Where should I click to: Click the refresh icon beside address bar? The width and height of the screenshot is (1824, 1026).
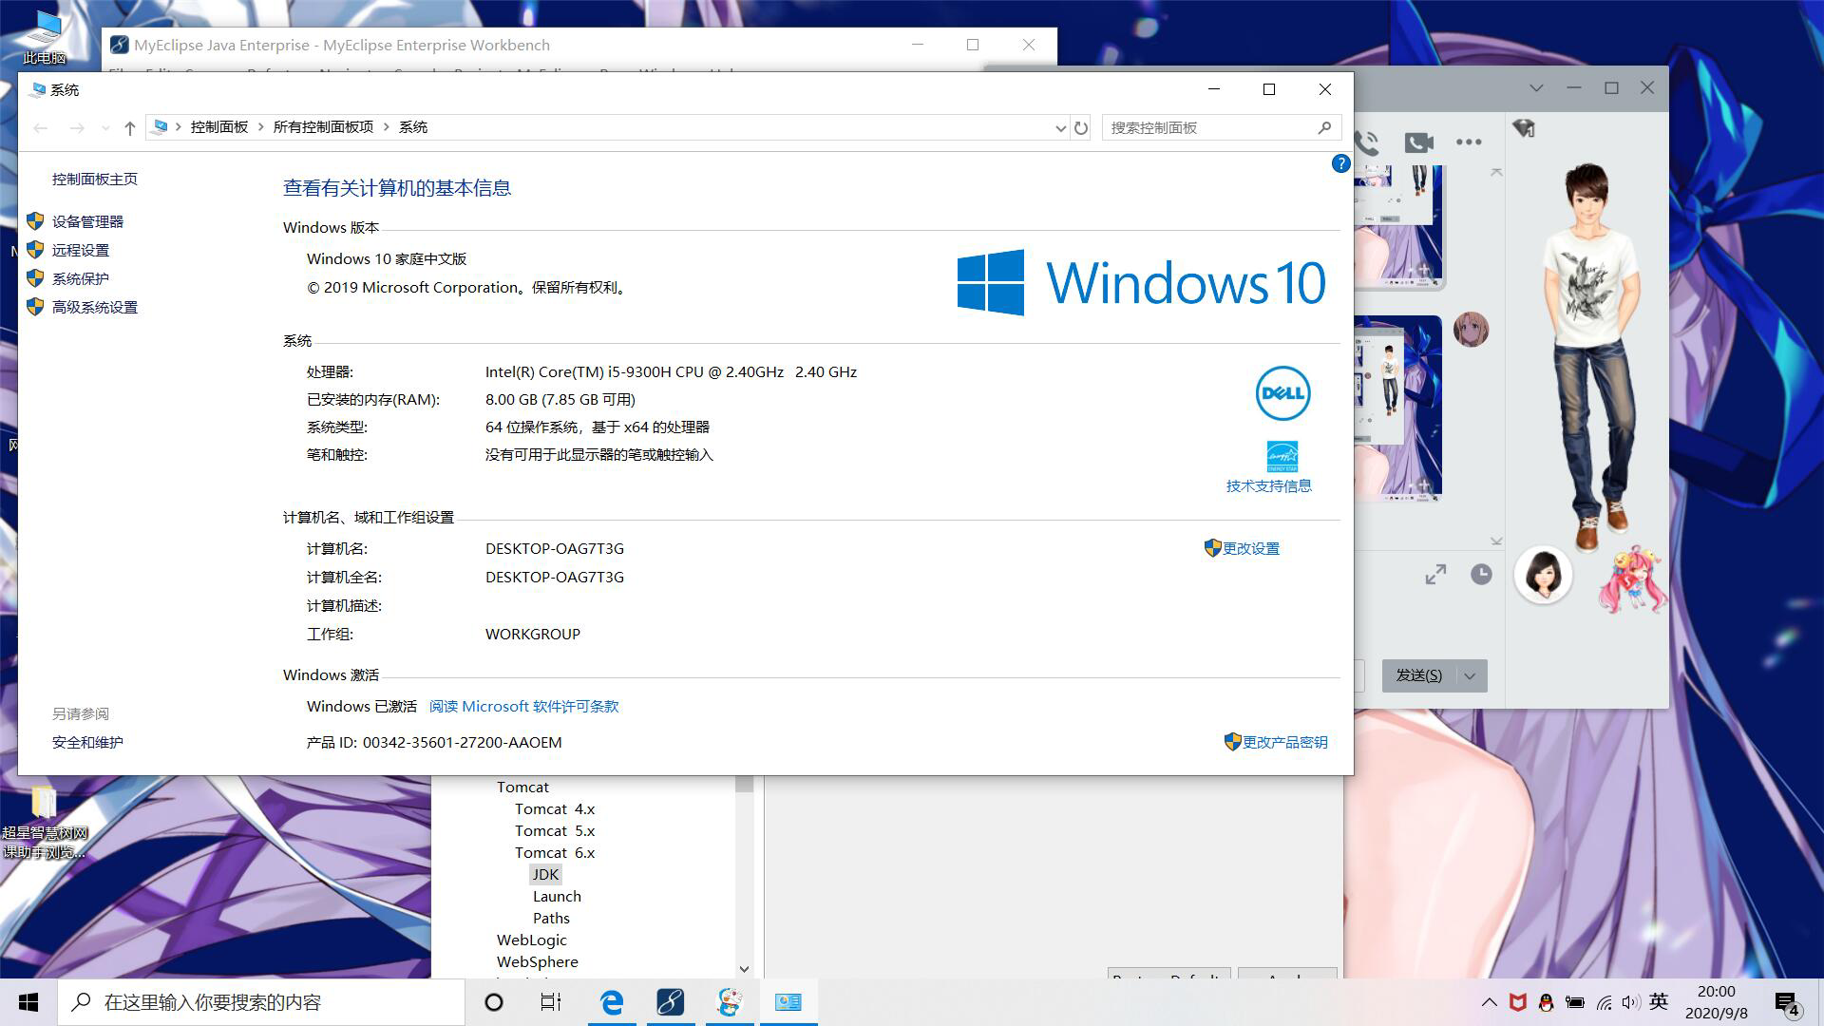(x=1081, y=127)
